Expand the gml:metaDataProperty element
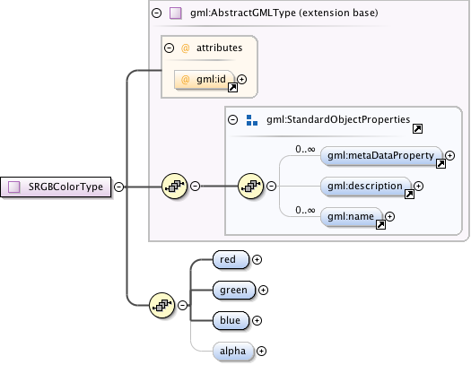Screen dimensions: 471x365 click(449, 155)
